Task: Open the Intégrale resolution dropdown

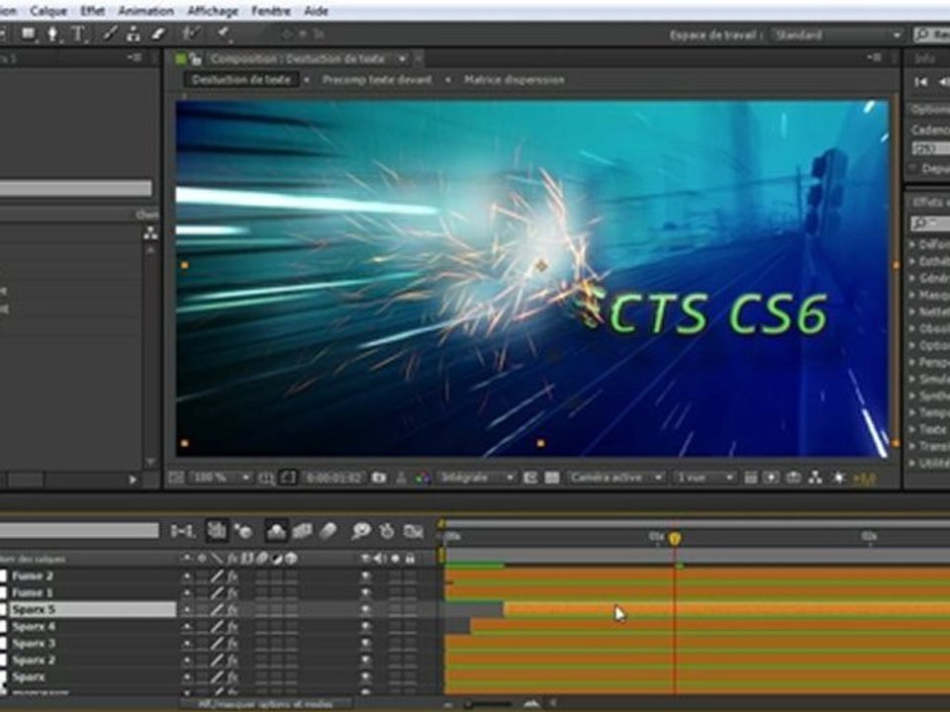Action: click(477, 478)
